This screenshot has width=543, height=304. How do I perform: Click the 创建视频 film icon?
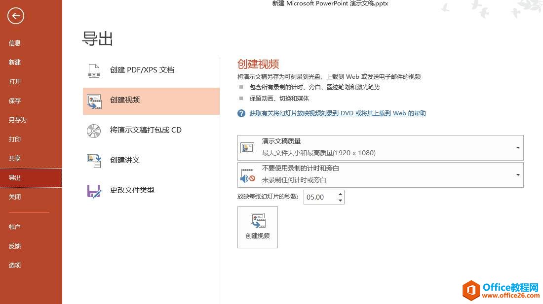(x=93, y=100)
